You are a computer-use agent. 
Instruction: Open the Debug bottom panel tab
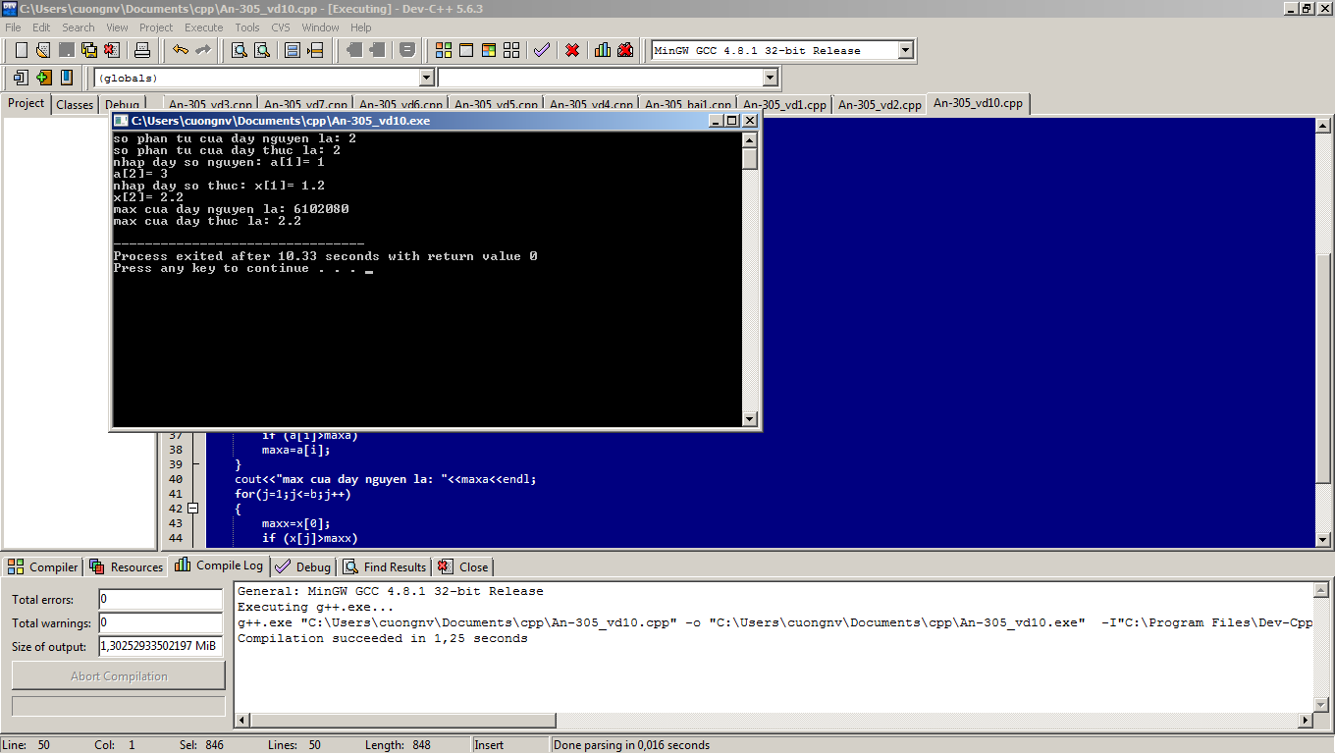pyautogui.click(x=303, y=566)
